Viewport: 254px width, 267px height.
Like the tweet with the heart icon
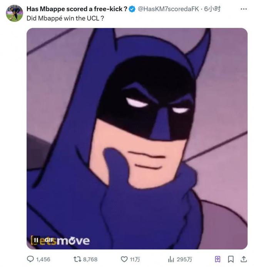click(x=124, y=259)
